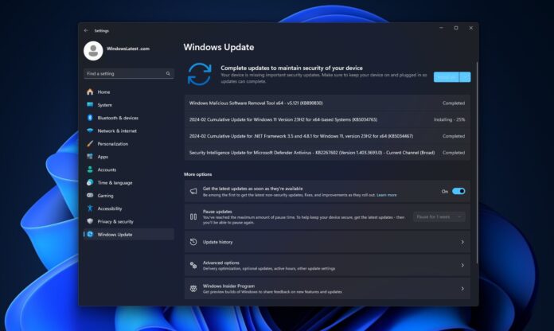This screenshot has width=554, height=331.
Task: Click the large Windows Update sync icon
Action: [x=199, y=73]
